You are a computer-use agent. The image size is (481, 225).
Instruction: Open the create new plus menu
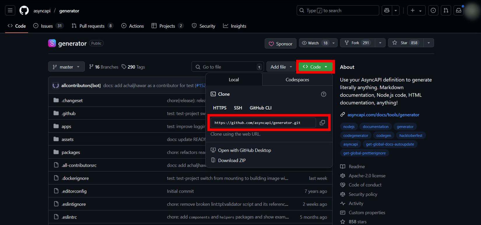(x=416, y=11)
